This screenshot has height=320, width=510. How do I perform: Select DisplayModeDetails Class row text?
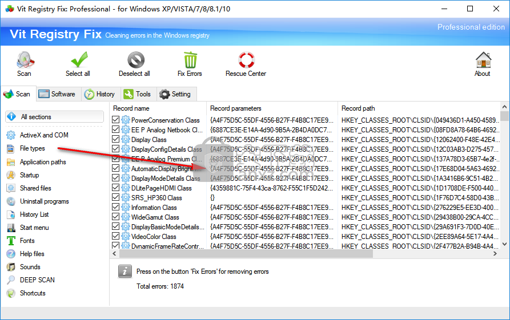pos(166,179)
